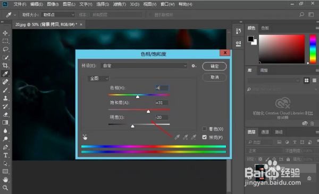Click the Hue slider handle
The image size is (319, 194).
click(138, 97)
